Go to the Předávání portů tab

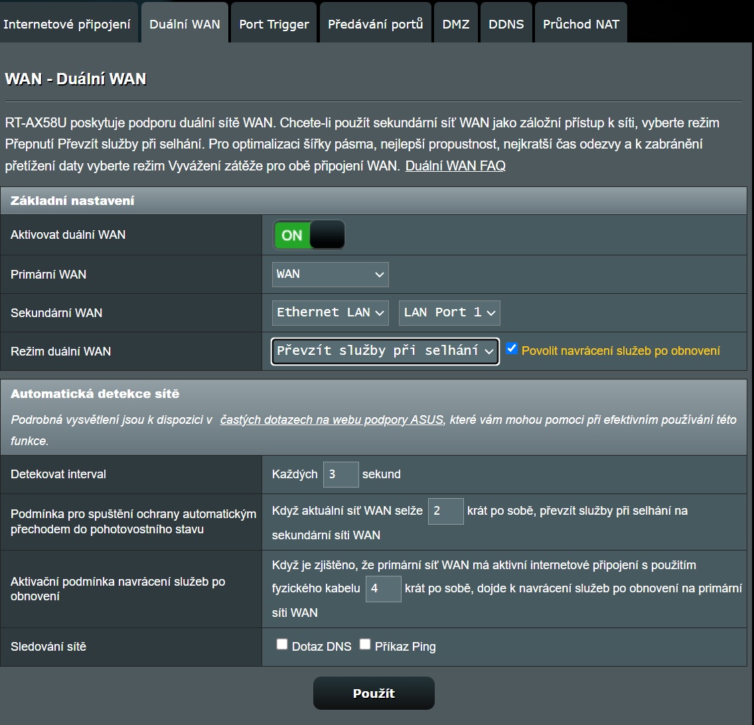pos(375,24)
